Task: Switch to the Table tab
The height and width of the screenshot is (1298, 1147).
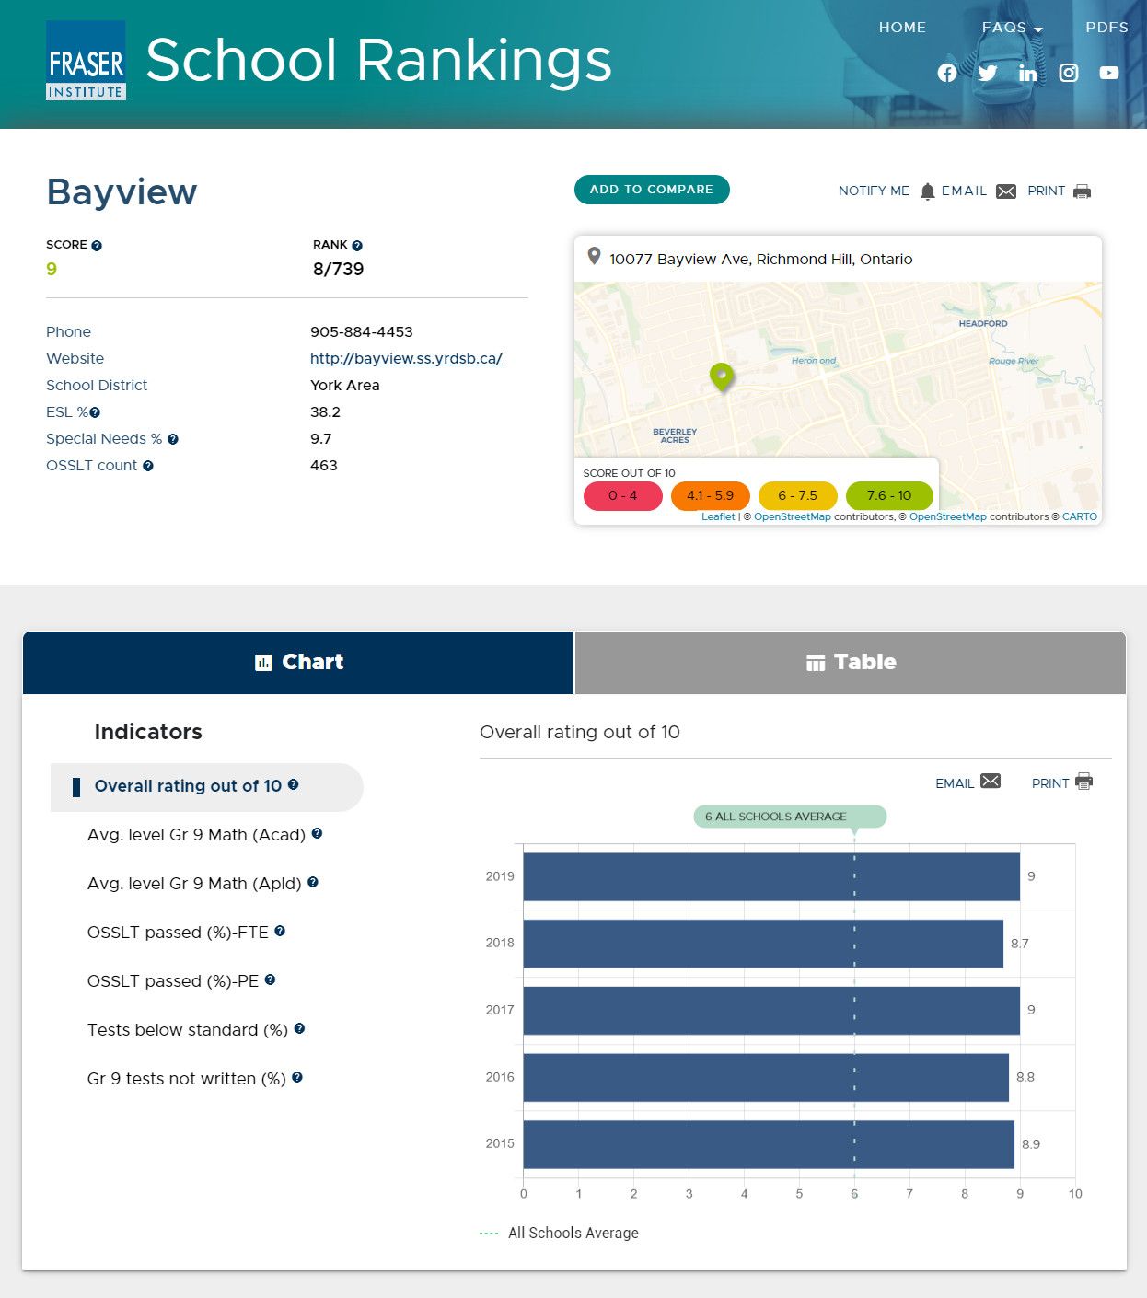Action: click(850, 662)
